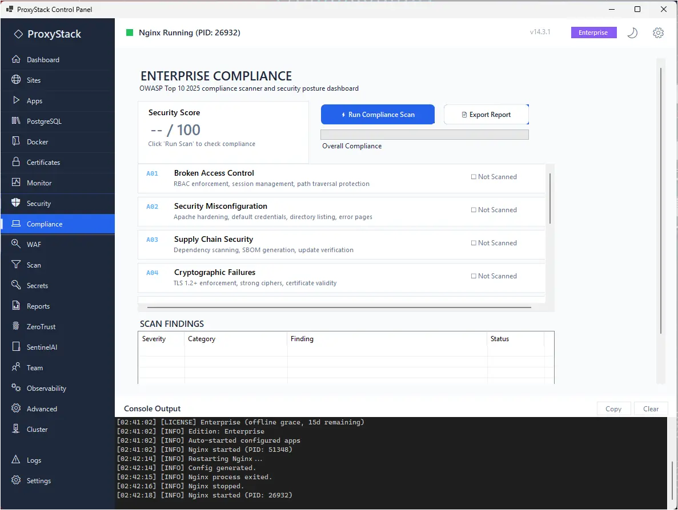The height and width of the screenshot is (510, 678).
Task: Select the A02 Security Misconfiguration row
Action: click(x=341, y=212)
